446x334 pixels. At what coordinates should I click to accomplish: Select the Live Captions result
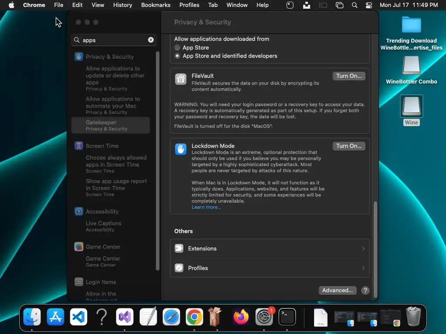tap(104, 226)
